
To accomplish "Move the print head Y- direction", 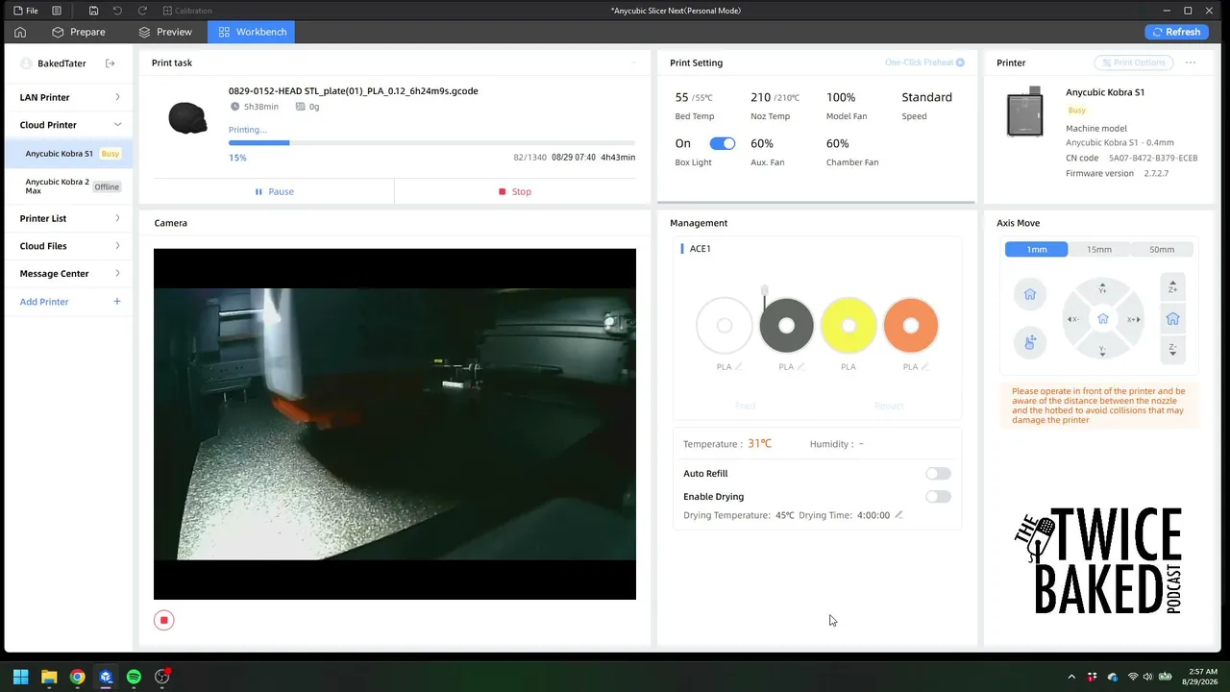I will 1102,351.
